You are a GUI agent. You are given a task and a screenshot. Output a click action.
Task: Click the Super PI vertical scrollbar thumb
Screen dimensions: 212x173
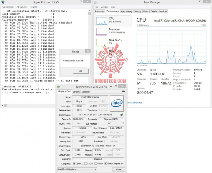[90, 13]
